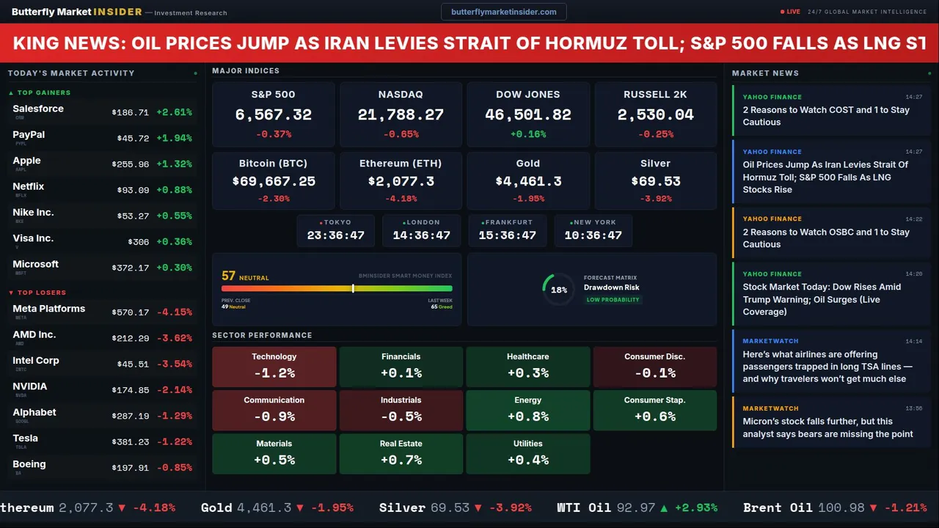939x528 pixels.
Task: Click the Energy sector performance tile
Action: point(527,410)
